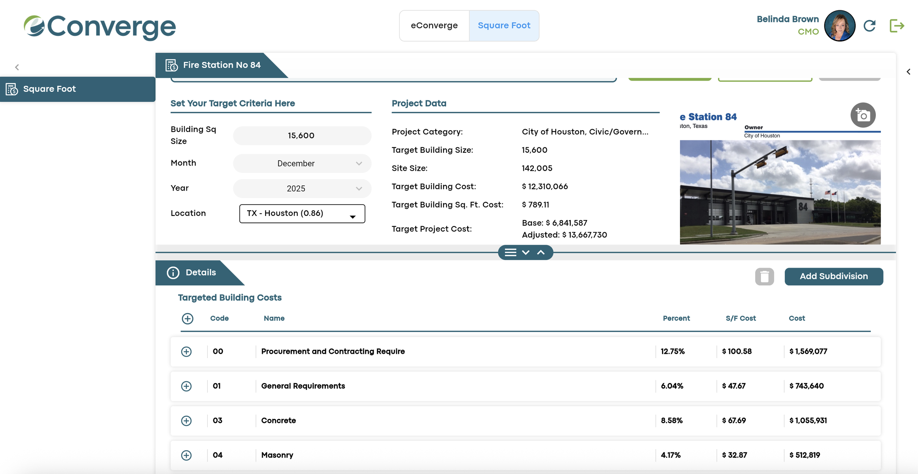918x474 pixels.
Task: Click the add photo camera icon
Action: pos(863,115)
